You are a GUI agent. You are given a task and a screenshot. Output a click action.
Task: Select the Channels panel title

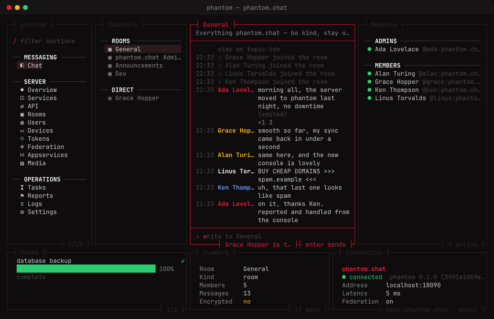[x=123, y=25]
